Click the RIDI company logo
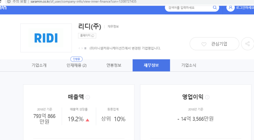 tap(46, 38)
